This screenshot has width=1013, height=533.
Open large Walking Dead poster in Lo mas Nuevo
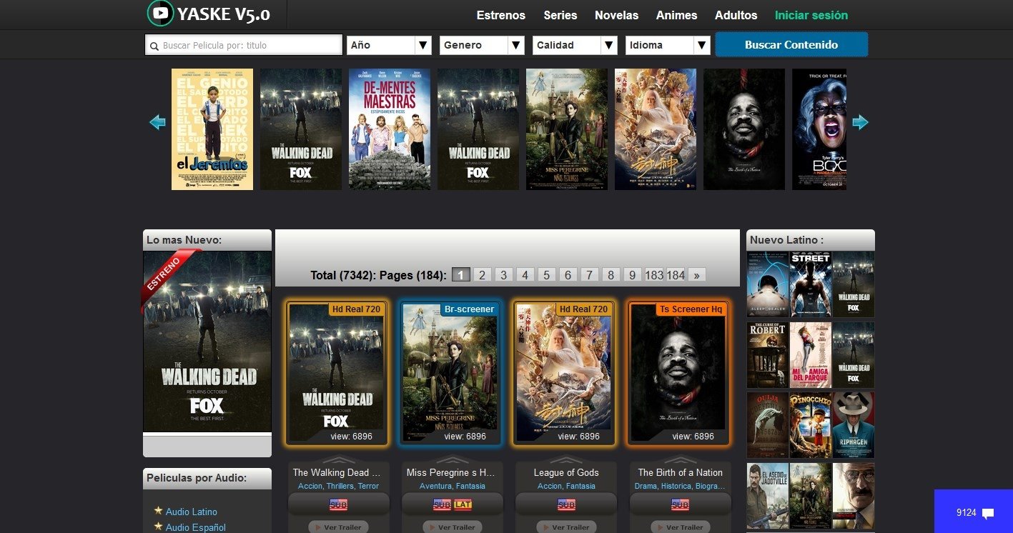coord(207,342)
